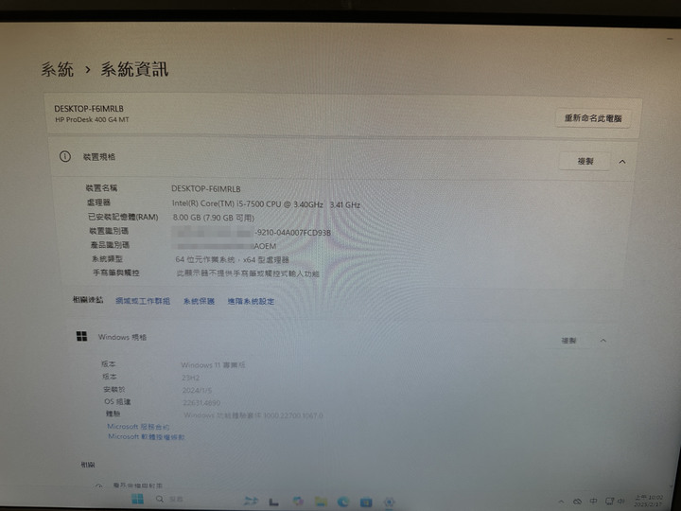
Task: Open the clock and date flyout
Action: pos(649,501)
